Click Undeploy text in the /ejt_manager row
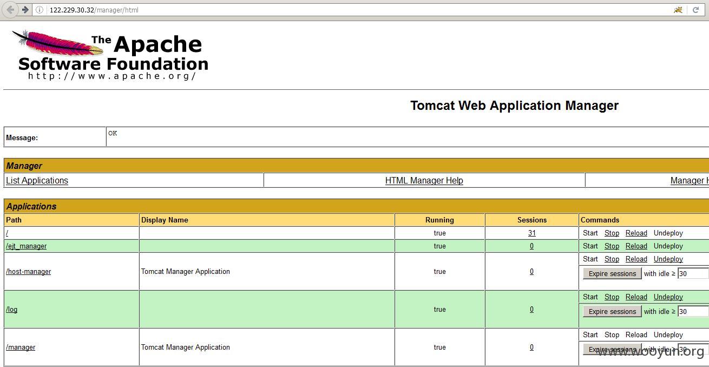This screenshot has height=367, width=709. pos(668,246)
